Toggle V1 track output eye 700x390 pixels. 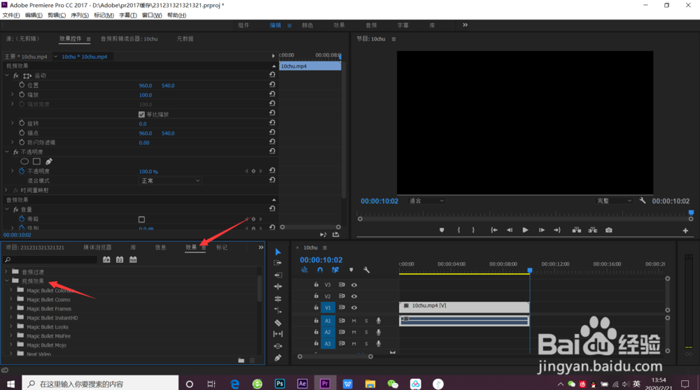[x=354, y=308]
